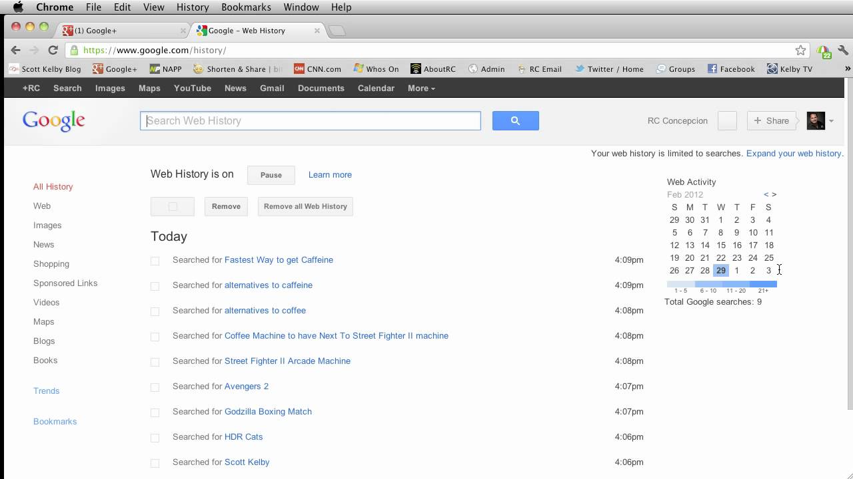The height and width of the screenshot is (479, 853).
Task: Open the Scott Kelby Blog bookmark
Action: click(45, 69)
